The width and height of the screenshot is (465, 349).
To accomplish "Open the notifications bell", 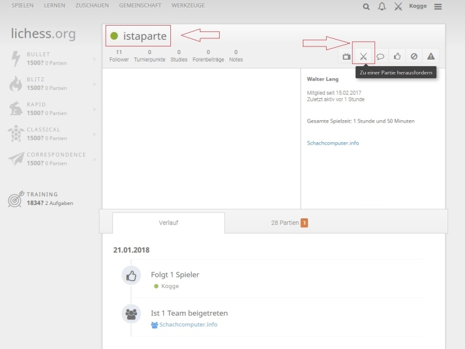I will click(x=382, y=6).
